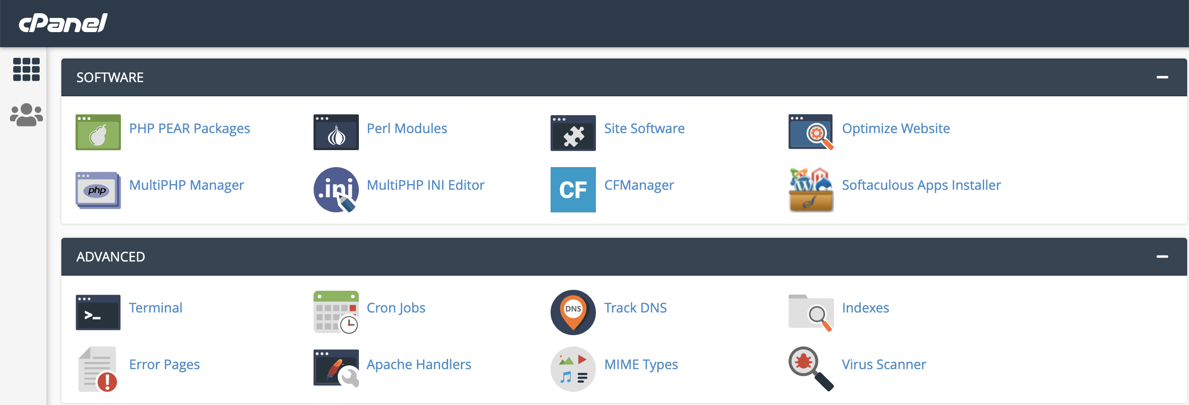Viewport: 1189px width, 405px height.
Task: Click the Softaculous Apps Installer box icon
Action: pos(811,190)
